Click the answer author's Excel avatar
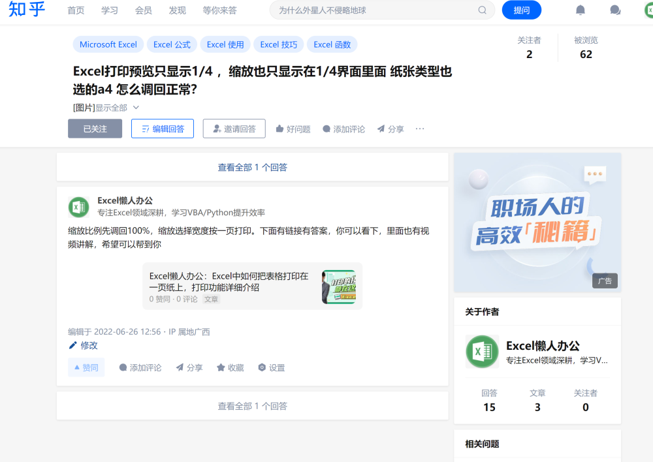 point(79,207)
